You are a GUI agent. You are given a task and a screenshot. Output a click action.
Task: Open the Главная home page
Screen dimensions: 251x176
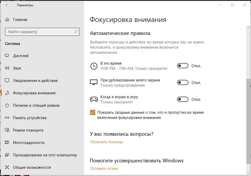pyautogui.click(x=20, y=20)
